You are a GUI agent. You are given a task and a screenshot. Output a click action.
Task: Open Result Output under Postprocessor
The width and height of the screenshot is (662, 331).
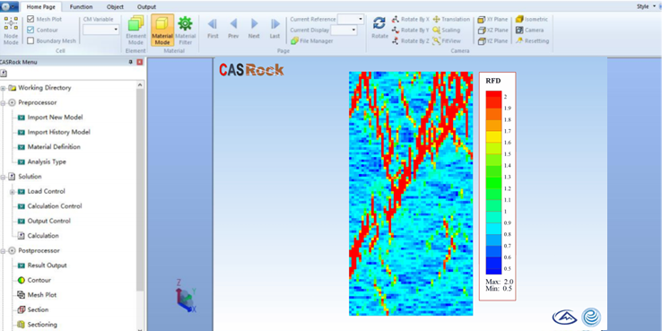[x=47, y=266]
